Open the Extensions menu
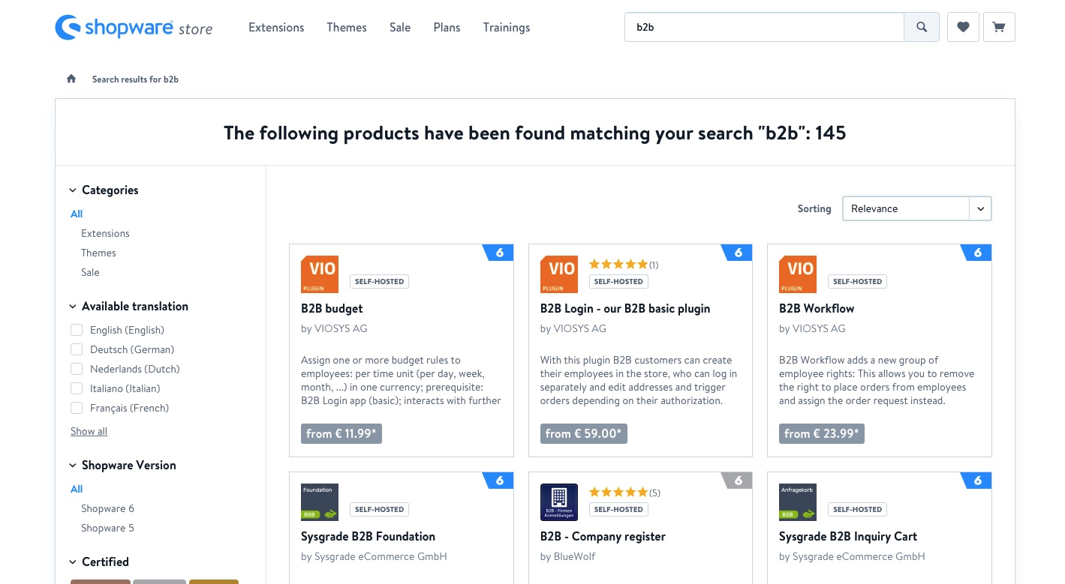Viewport: 1065px width, 584px height. [x=276, y=28]
